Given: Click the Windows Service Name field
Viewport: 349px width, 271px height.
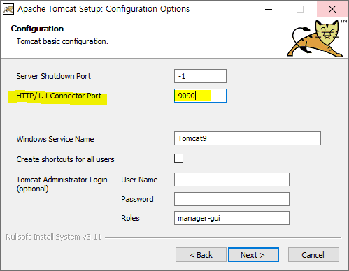Looking at the screenshot, I should click(x=248, y=138).
